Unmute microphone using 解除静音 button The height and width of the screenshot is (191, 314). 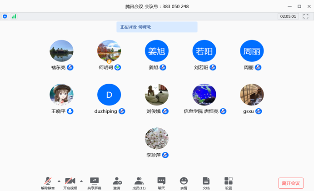tap(48, 183)
